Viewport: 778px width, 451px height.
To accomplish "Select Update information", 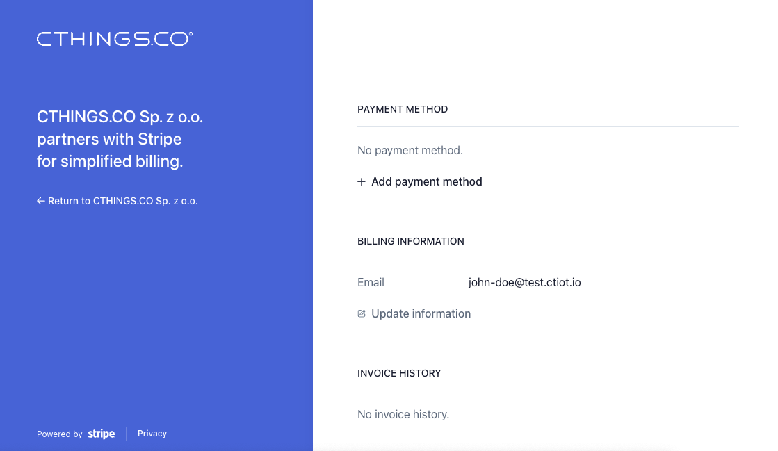I will (421, 314).
